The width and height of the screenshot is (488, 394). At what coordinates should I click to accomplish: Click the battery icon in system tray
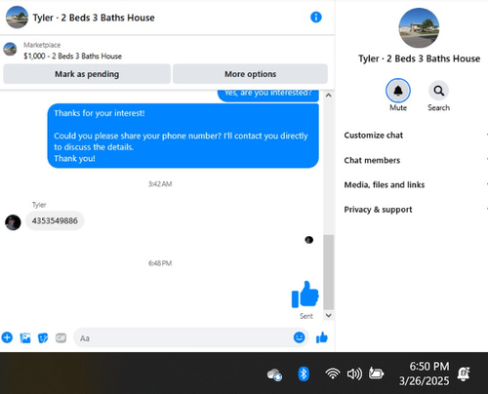376,374
